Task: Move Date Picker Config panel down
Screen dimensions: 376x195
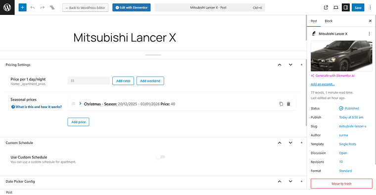Action: [x=290, y=182]
